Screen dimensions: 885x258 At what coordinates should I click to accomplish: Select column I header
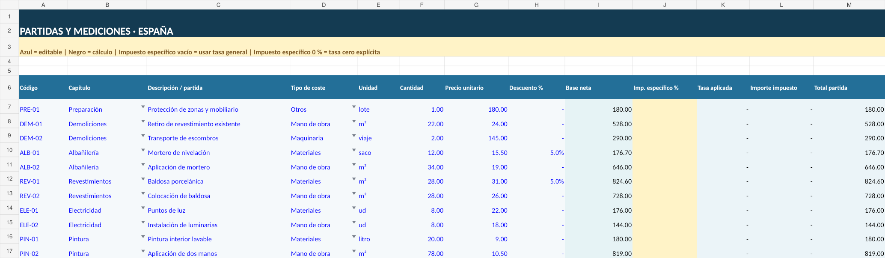[x=599, y=5]
